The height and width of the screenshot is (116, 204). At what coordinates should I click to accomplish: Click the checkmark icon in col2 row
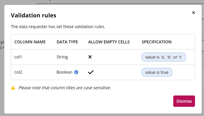point(91,72)
